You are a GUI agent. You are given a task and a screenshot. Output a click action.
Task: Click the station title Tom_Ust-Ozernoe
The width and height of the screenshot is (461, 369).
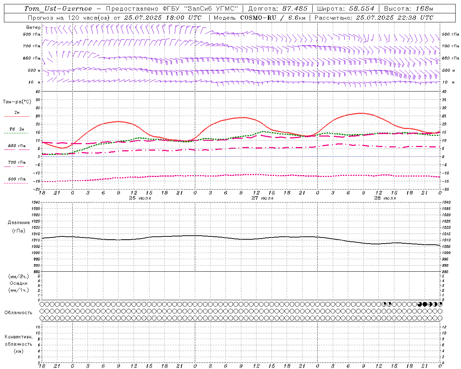58,9
